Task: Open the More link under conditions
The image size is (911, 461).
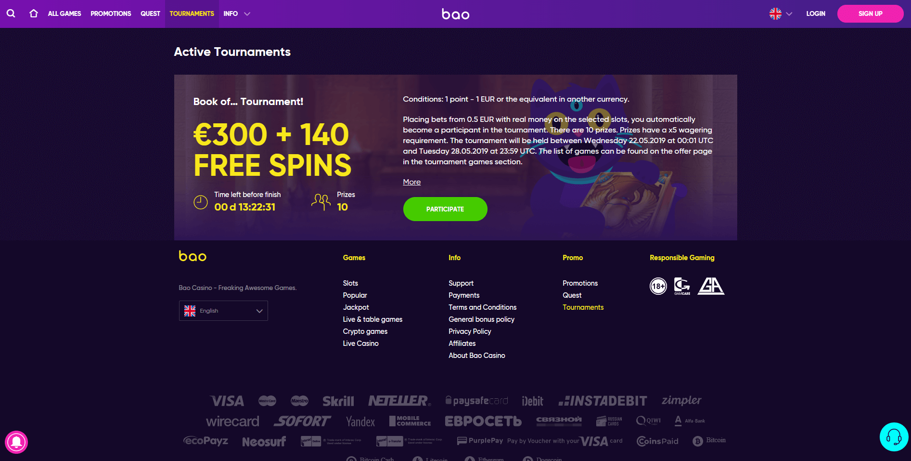Action: coord(412,182)
